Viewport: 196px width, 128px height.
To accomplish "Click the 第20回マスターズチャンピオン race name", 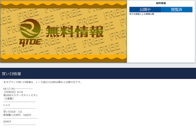I will 21,95.
